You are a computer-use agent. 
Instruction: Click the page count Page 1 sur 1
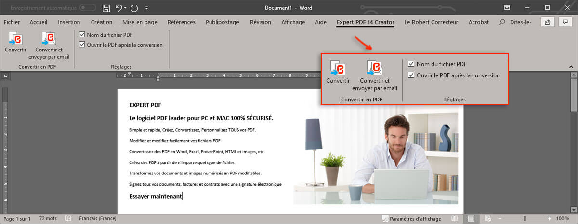coord(17,219)
